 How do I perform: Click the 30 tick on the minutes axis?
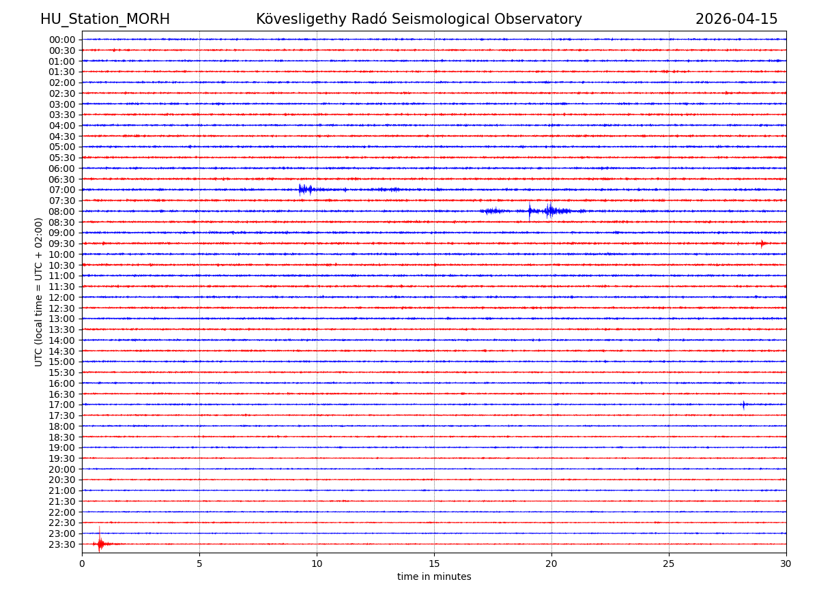(786, 564)
